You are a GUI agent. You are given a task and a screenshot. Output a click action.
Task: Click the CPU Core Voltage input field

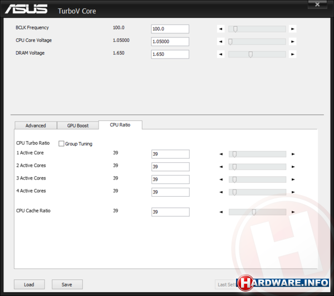click(x=170, y=42)
